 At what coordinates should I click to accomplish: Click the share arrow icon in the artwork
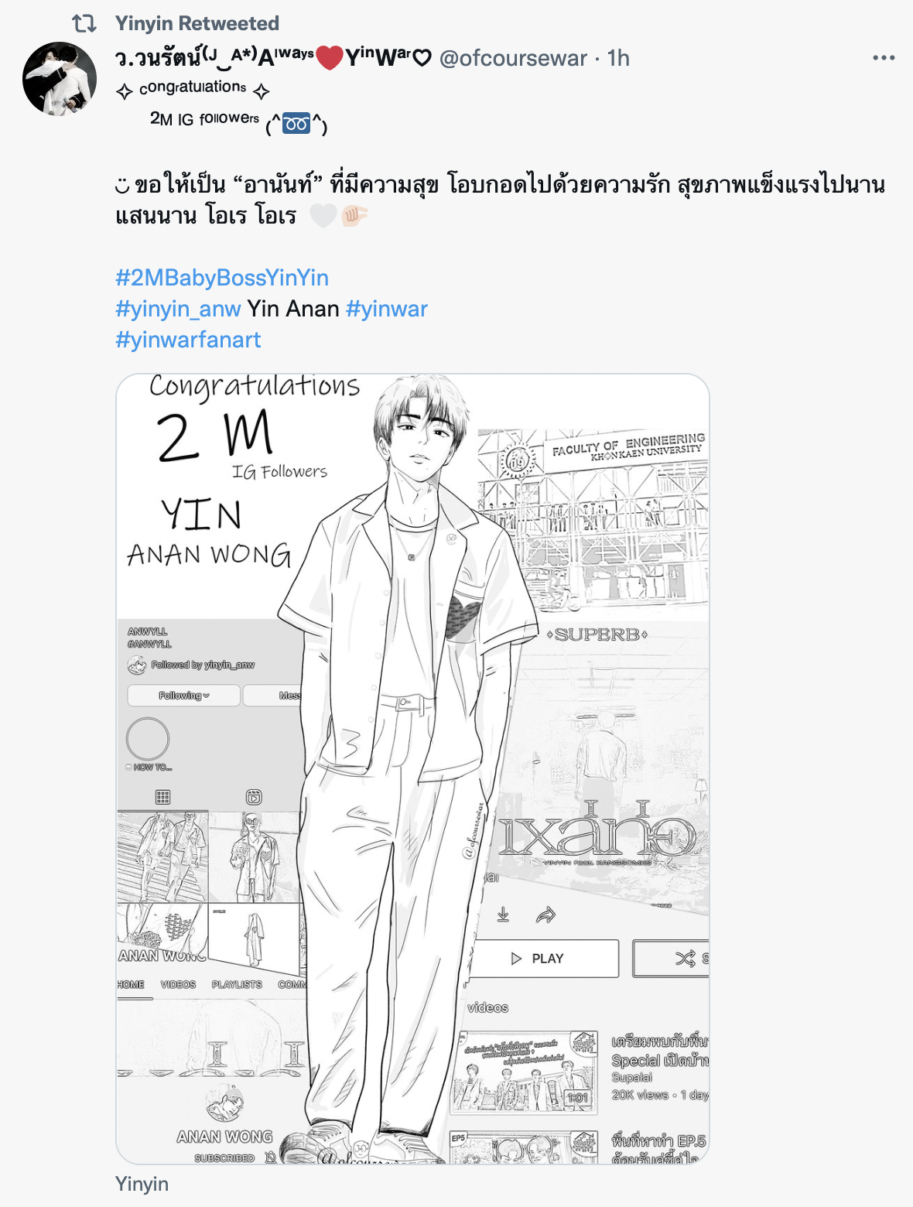546,915
